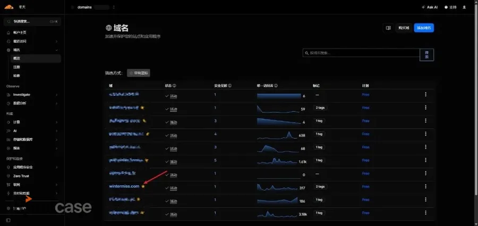Open the kebab menu for the 59-visitor row
This screenshot has height=226, width=478.
[425, 107]
